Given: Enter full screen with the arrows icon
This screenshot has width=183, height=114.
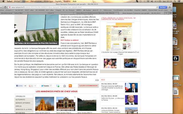Looking at the screenshot, I should point(171,4).
